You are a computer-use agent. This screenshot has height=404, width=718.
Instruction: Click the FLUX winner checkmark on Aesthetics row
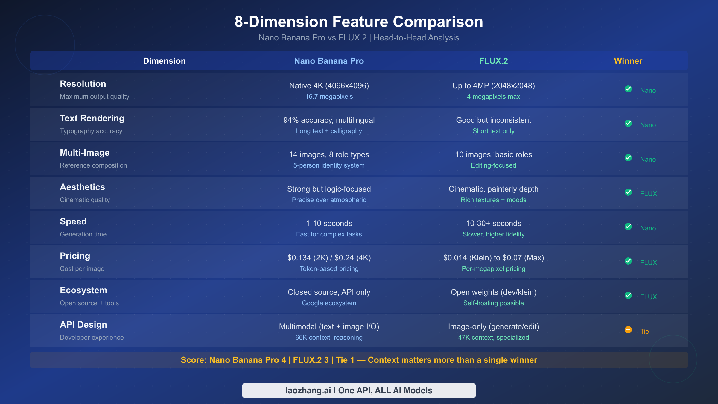point(628,192)
